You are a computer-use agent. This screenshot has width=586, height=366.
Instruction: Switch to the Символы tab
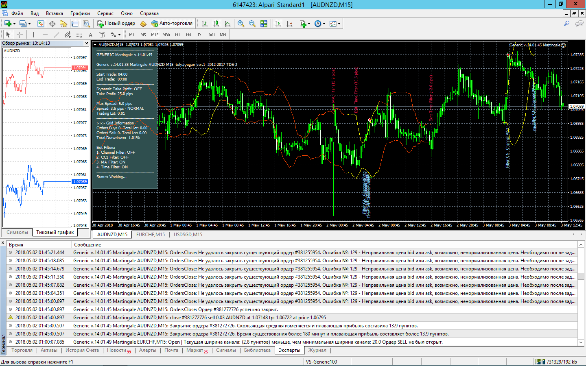click(17, 232)
